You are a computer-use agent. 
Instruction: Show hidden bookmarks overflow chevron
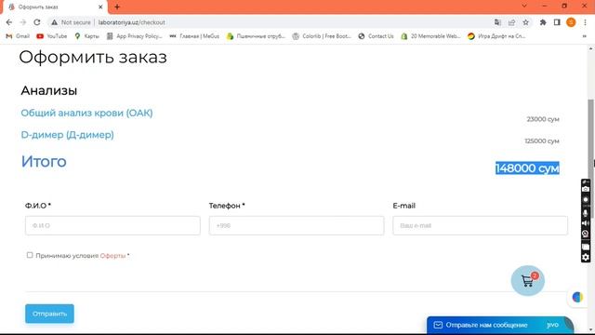[x=585, y=36]
